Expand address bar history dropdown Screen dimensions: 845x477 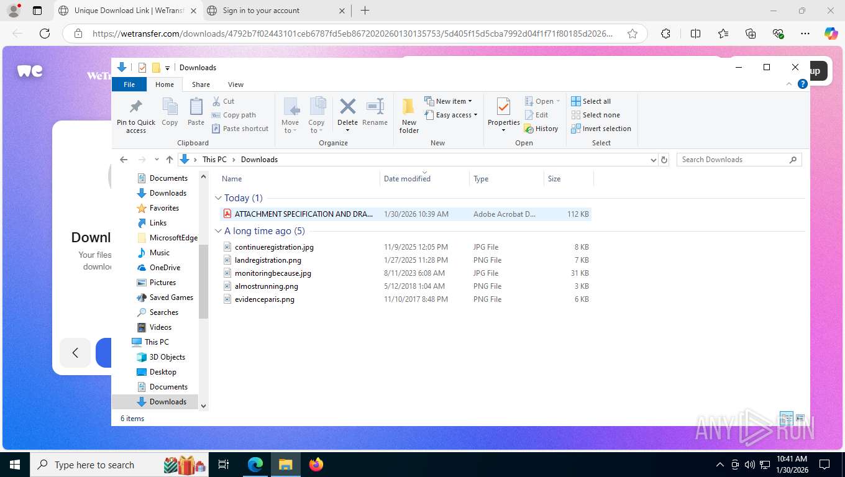653,160
